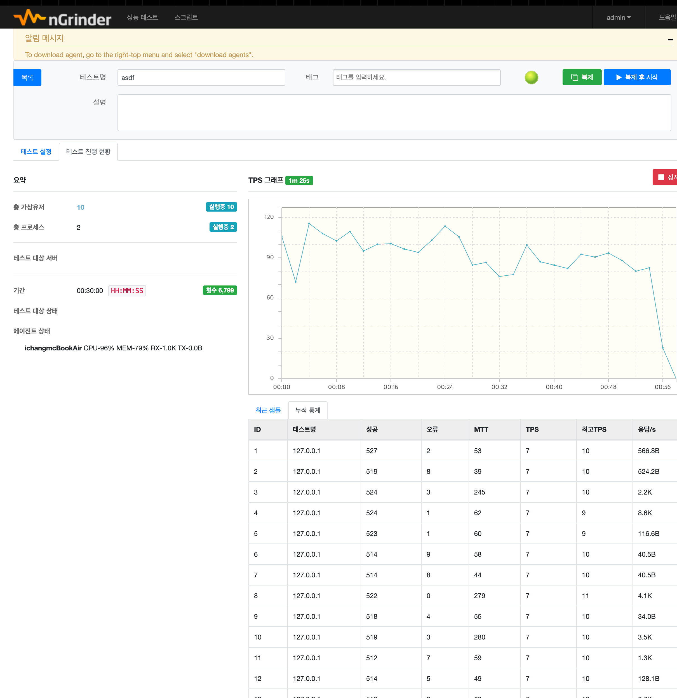This screenshot has width=677, height=698.
Task: Switch to 테스트 설정 tab
Action: [36, 152]
